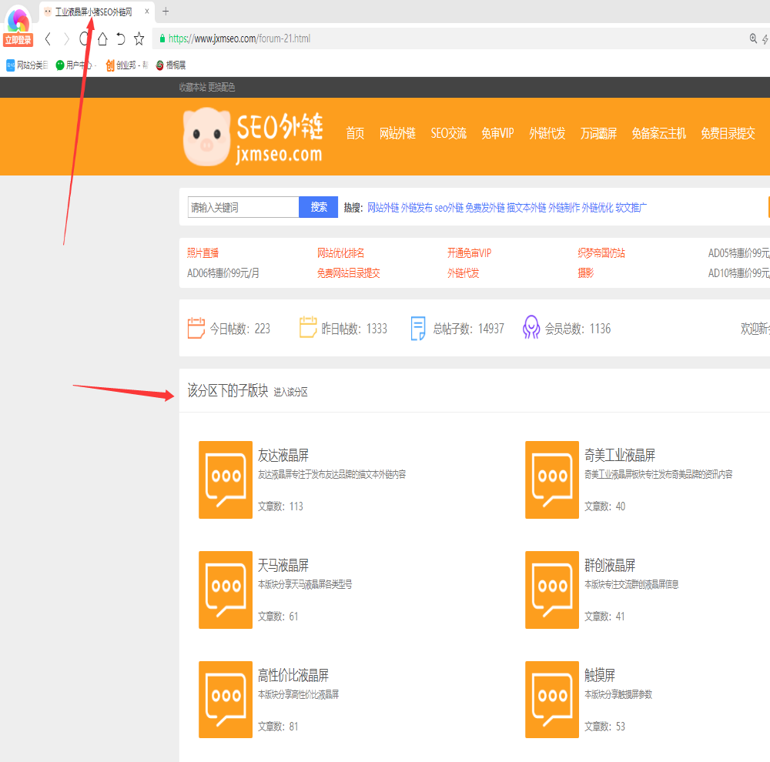This screenshot has height=762, width=770.
Task: Click the 友达液晶屏 forum chat icon
Action: [x=226, y=480]
